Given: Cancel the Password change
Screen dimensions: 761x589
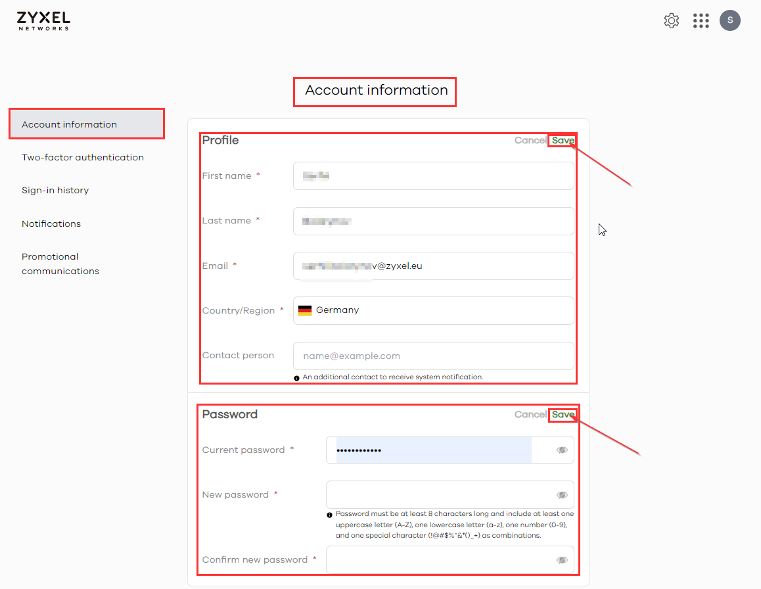Looking at the screenshot, I should [530, 414].
